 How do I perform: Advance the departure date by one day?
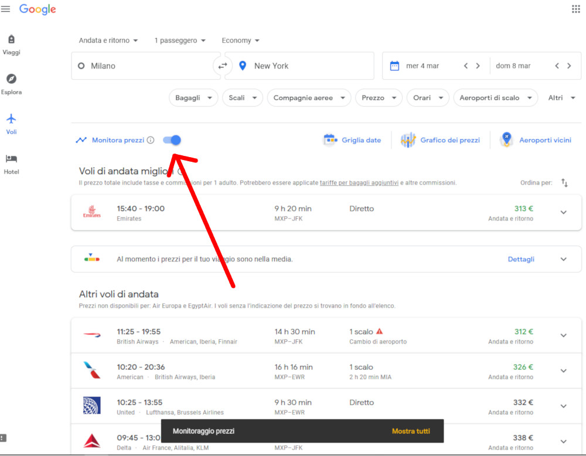pyautogui.click(x=478, y=66)
